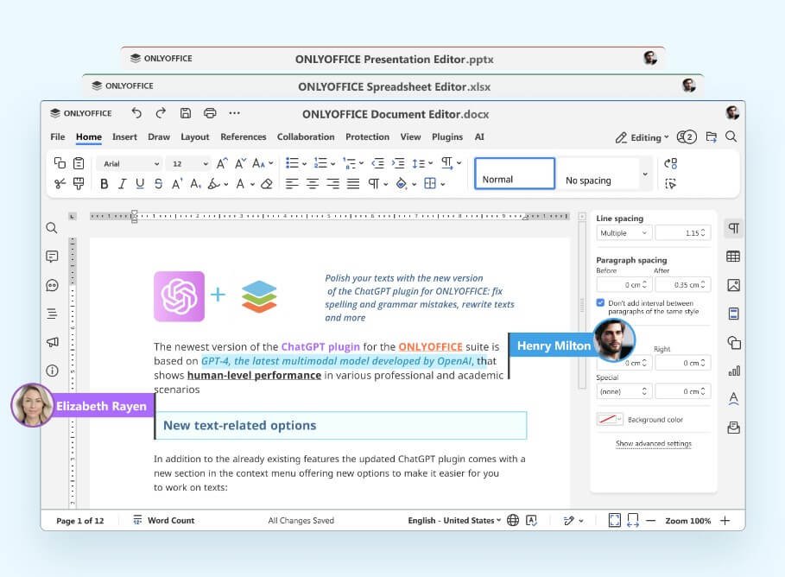Toggle italic text formatting
This screenshot has width=785, height=577.
point(123,184)
